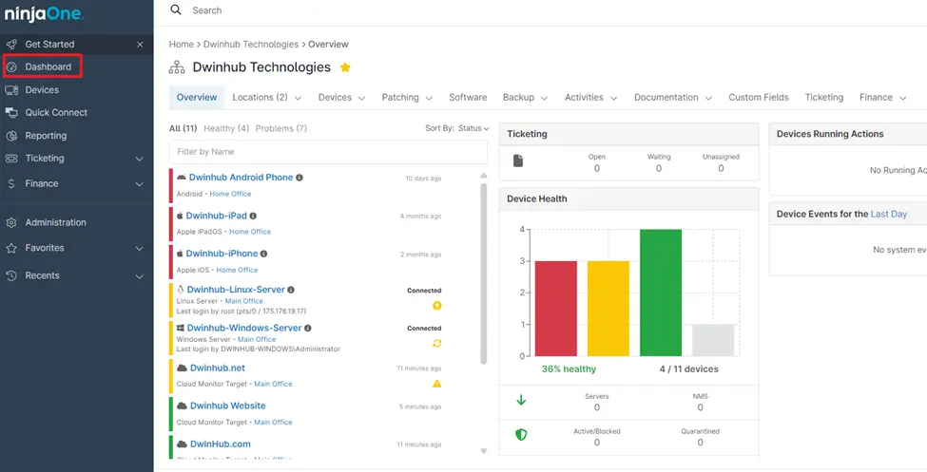The width and height of the screenshot is (927, 472).
Task: Click the green shield antivirus icon
Action: point(521,435)
